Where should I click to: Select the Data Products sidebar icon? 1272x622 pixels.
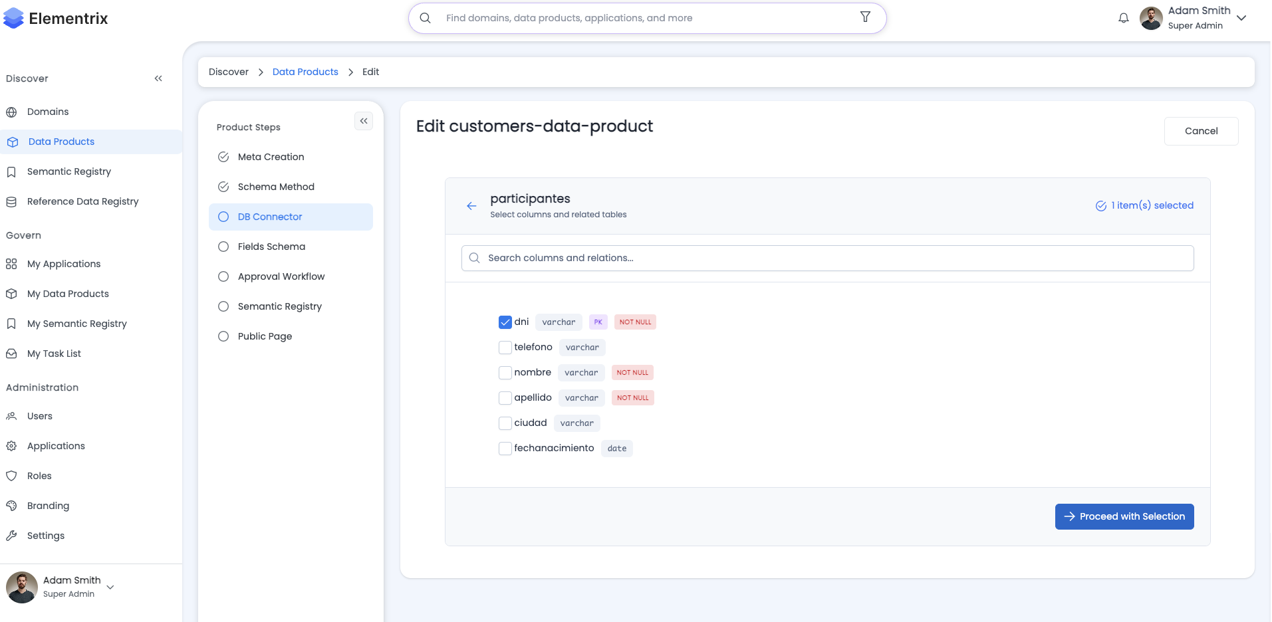point(13,142)
